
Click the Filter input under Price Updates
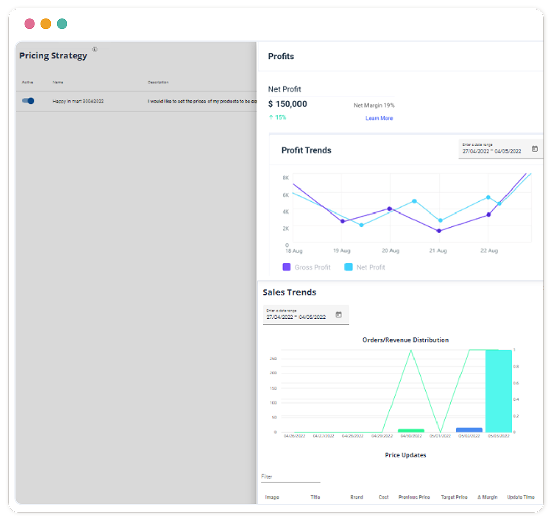pos(290,477)
